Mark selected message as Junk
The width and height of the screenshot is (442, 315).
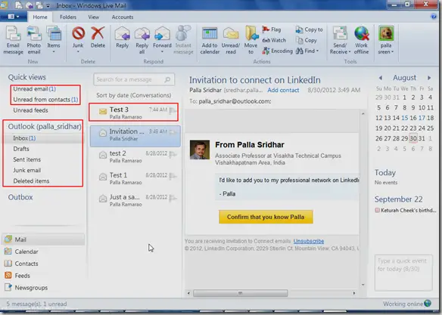click(78, 40)
